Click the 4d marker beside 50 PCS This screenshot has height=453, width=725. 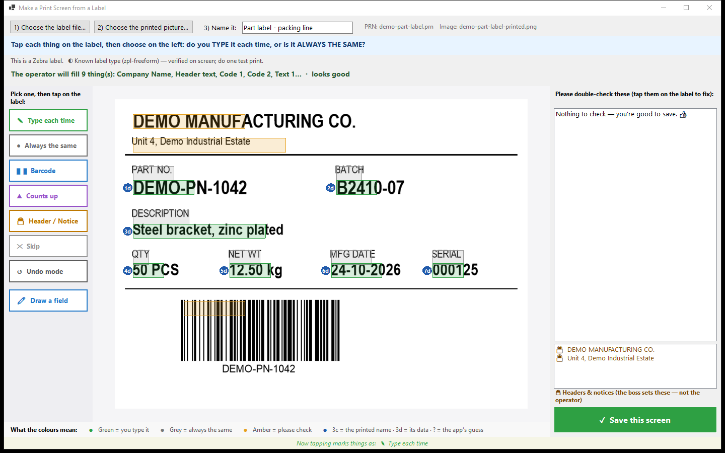[x=127, y=270]
